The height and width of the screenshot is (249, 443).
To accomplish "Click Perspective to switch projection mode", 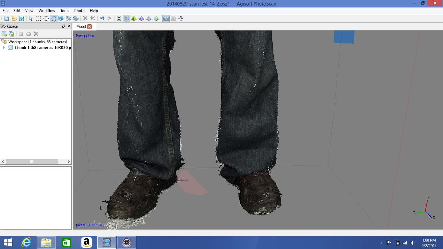I will tap(85, 36).
